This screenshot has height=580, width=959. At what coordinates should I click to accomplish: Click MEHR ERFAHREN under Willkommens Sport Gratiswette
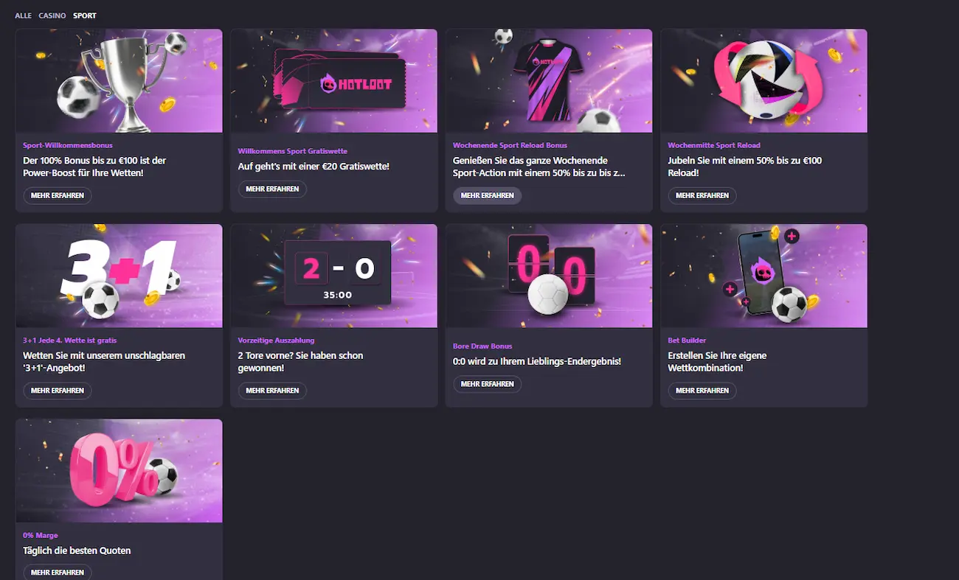(272, 189)
